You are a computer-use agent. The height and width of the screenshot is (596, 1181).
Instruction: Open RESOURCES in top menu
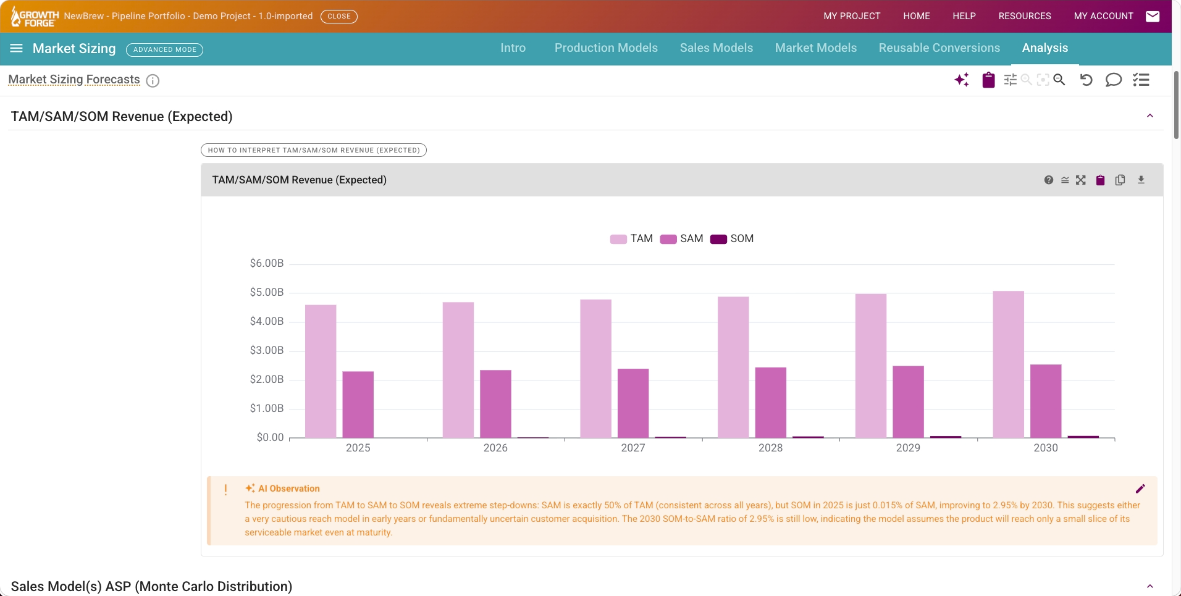(x=1025, y=16)
